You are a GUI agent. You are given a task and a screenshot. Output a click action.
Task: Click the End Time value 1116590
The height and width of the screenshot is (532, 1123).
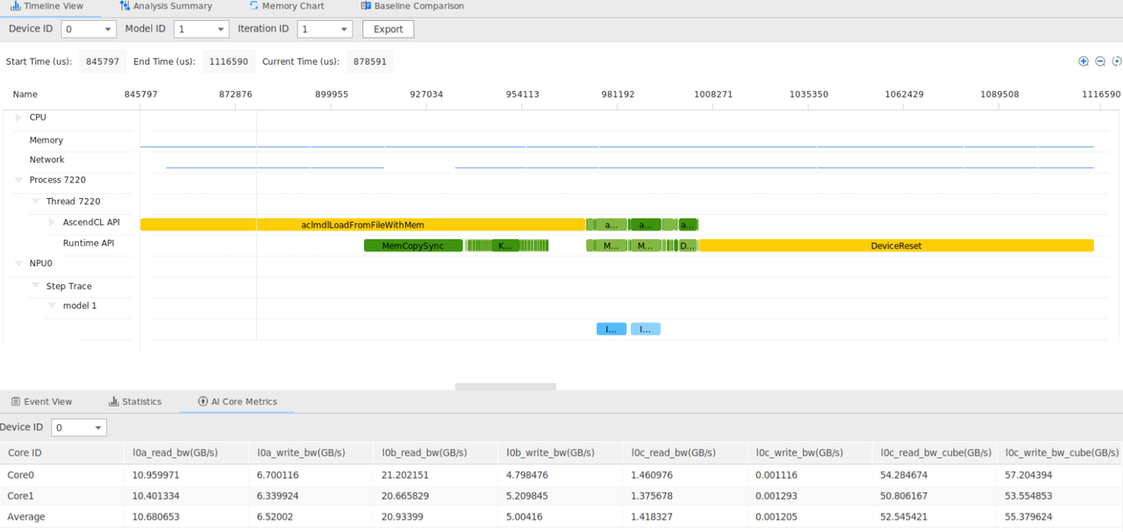(x=228, y=61)
